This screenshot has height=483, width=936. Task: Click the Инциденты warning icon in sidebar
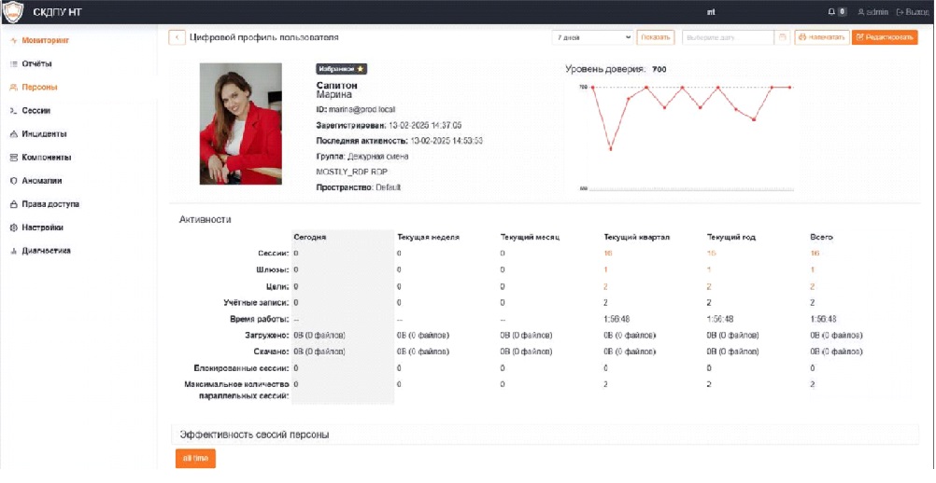point(13,134)
